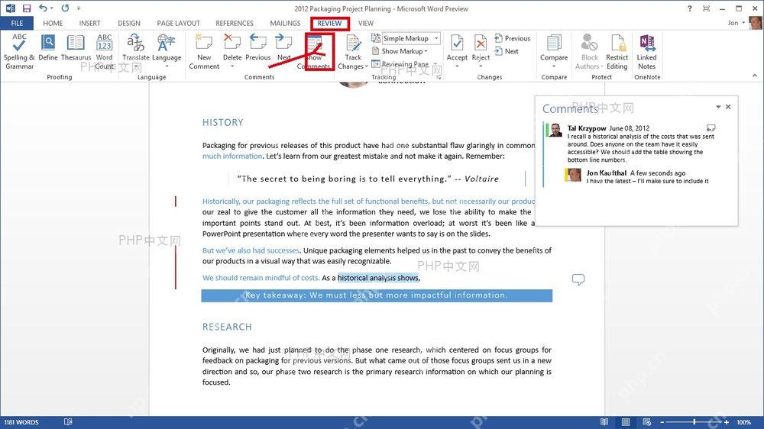764x429 pixels.
Task: Open the Language menu
Action: tap(166, 52)
